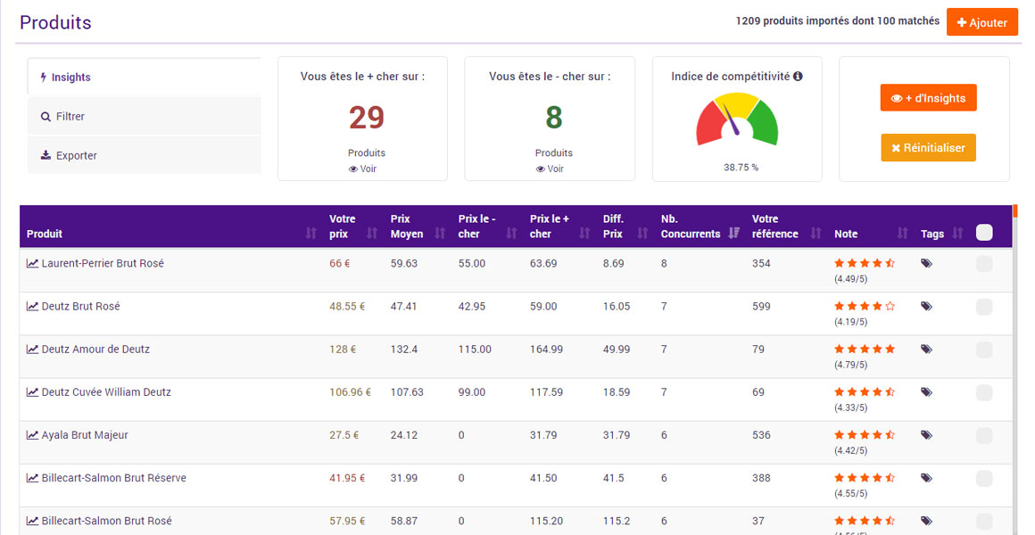Click the tag icon for Deutz Cuvée William Deutz
Viewport: 1035px width, 535px height.
pyautogui.click(x=927, y=391)
